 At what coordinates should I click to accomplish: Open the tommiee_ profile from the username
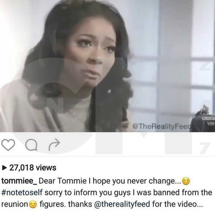(x=19, y=181)
